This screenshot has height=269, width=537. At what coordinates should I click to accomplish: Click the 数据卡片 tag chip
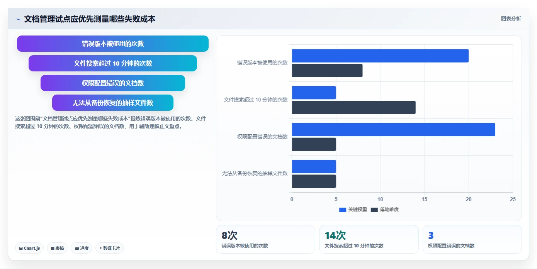110,248
